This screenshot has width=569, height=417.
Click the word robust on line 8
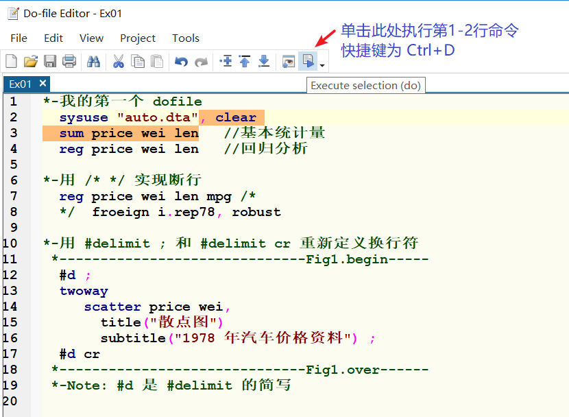coord(256,212)
